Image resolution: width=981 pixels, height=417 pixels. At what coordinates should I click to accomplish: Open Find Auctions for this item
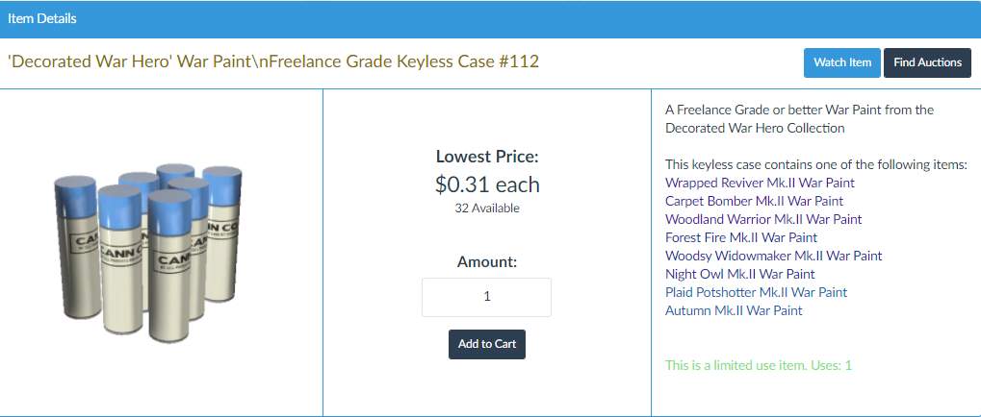point(927,62)
